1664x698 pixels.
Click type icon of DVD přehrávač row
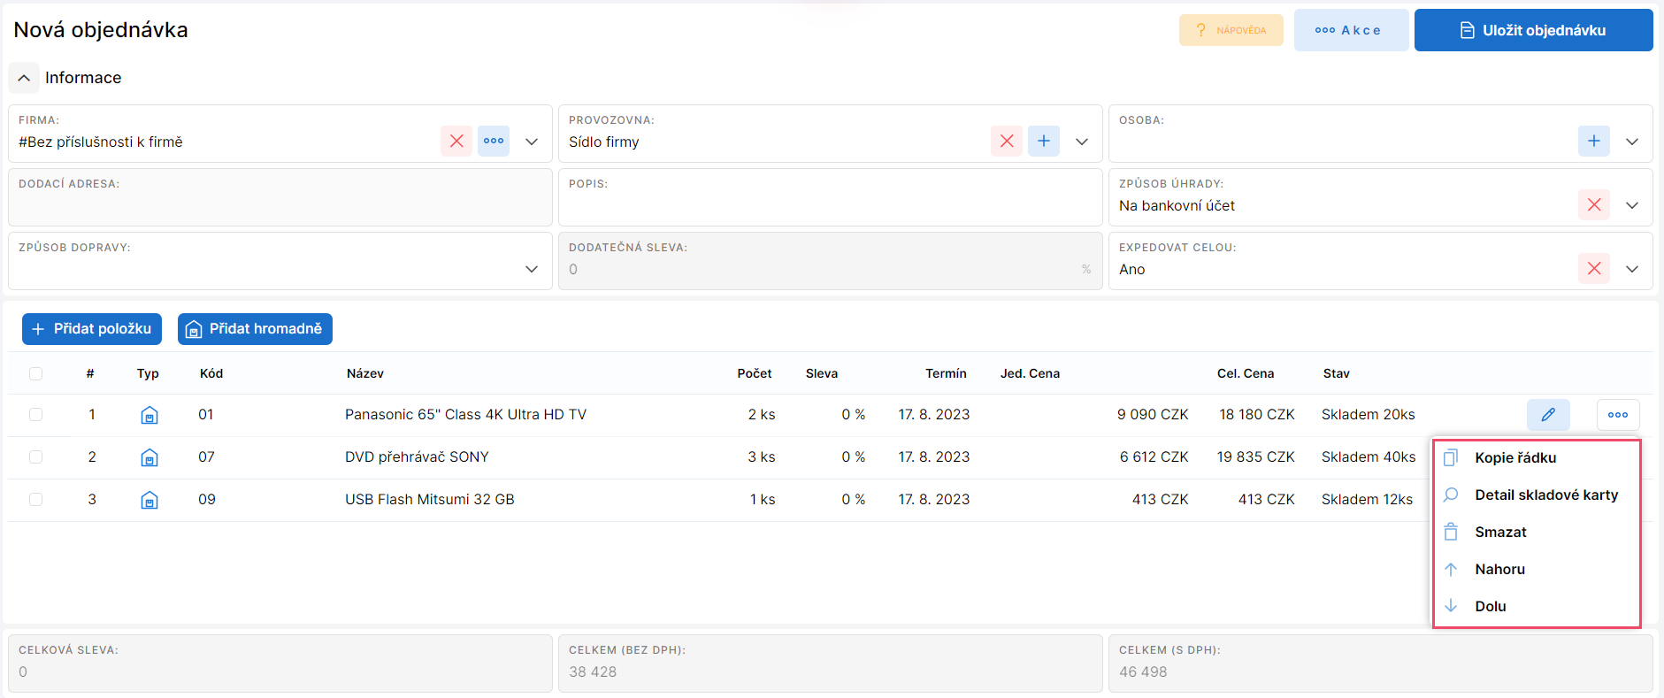(x=150, y=457)
